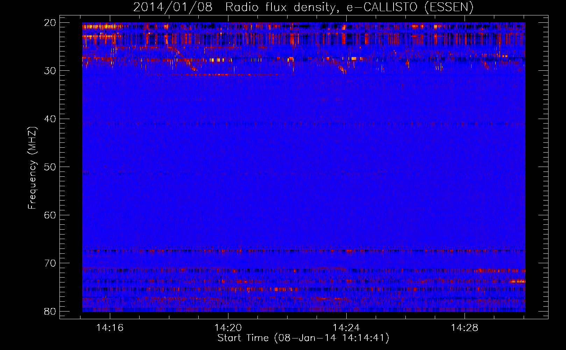Click the plot title 'Radio flux density, e-CALLISTO (ESSEN)'
Screen dimensions: 566x350
tap(349, 7)
